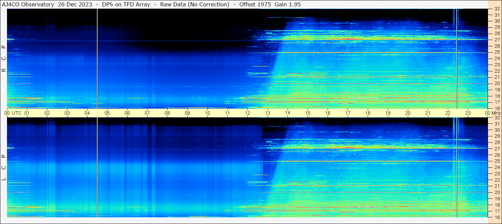The image size is (502, 224).
Task: Click 20 MHz label on upper RCP scale
Action: click(497, 83)
